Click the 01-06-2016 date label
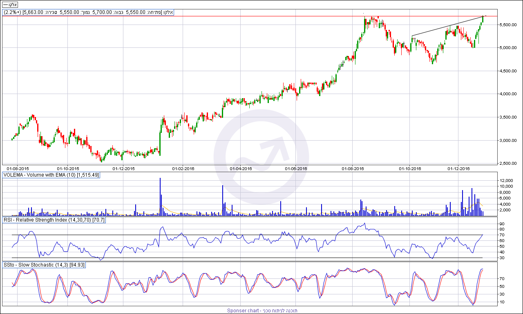 tap(296, 168)
